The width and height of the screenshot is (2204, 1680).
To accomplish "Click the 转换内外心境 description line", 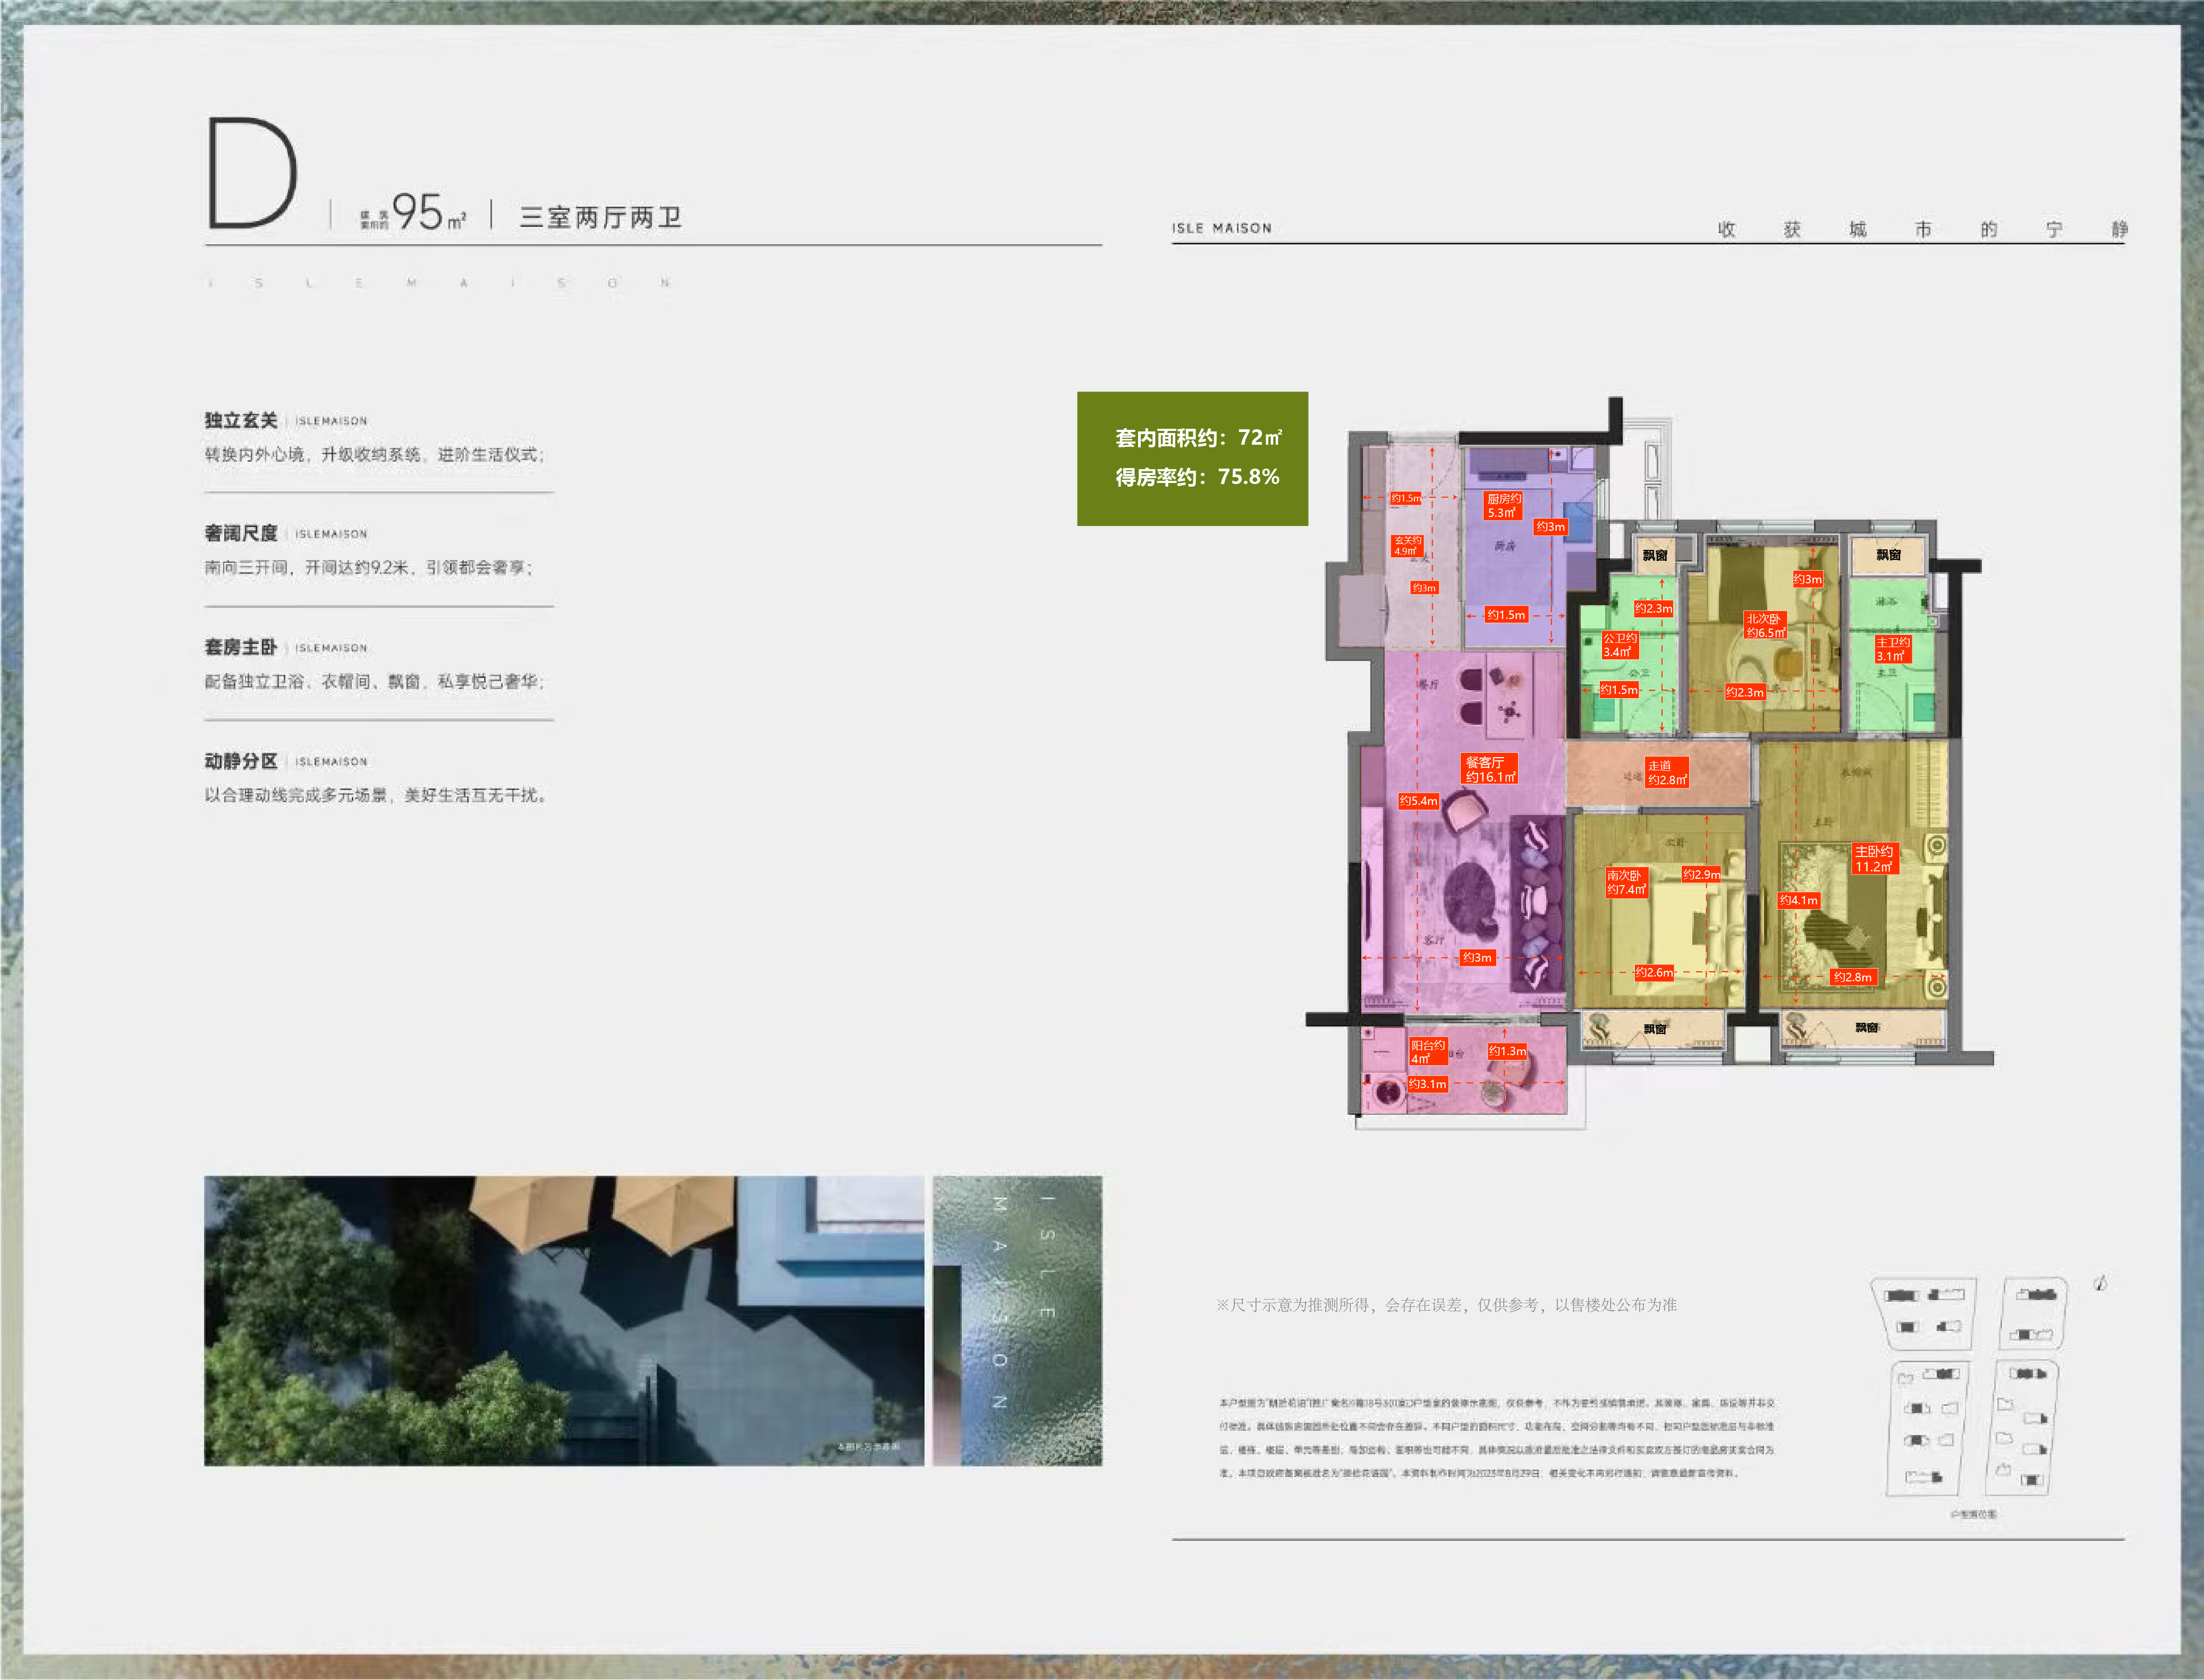I will [375, 454].
